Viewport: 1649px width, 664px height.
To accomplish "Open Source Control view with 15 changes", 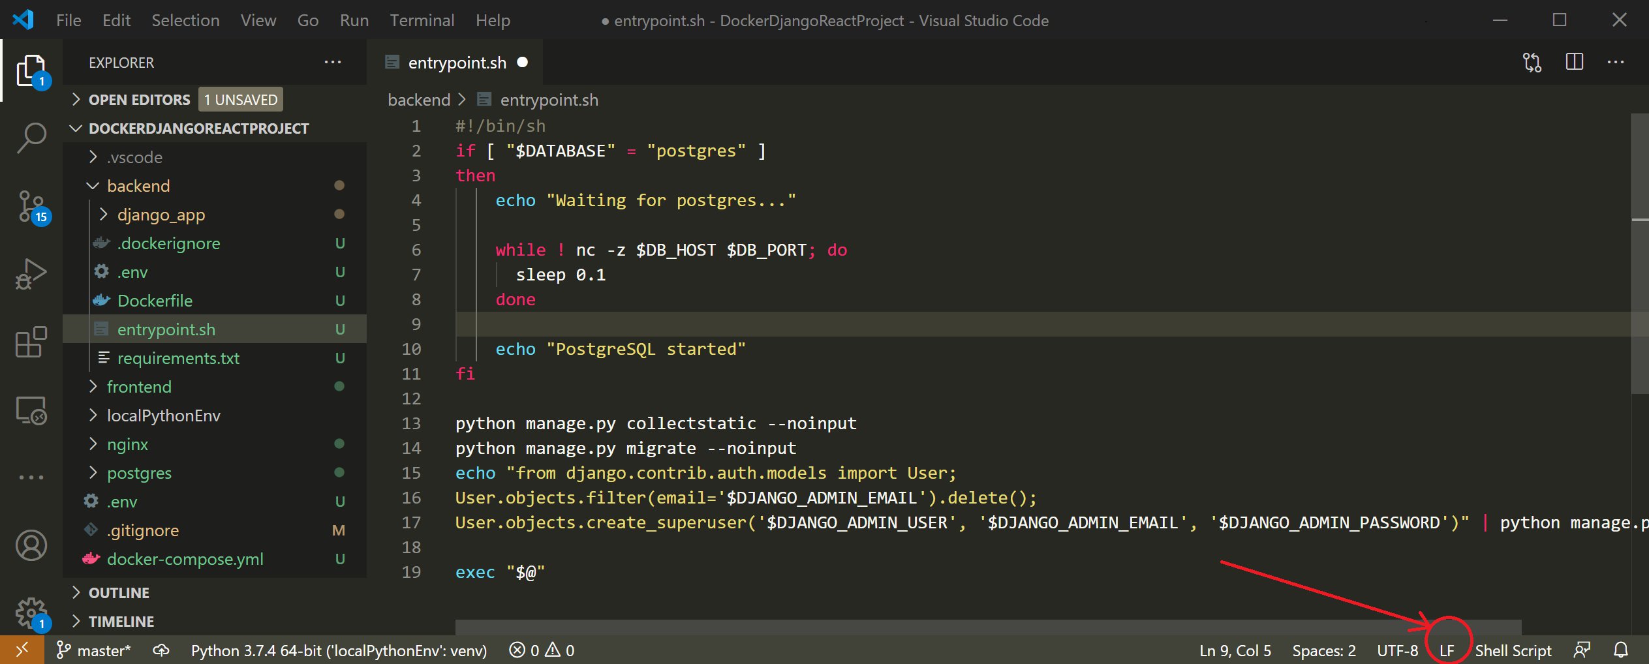I will (x=31, y=206).
